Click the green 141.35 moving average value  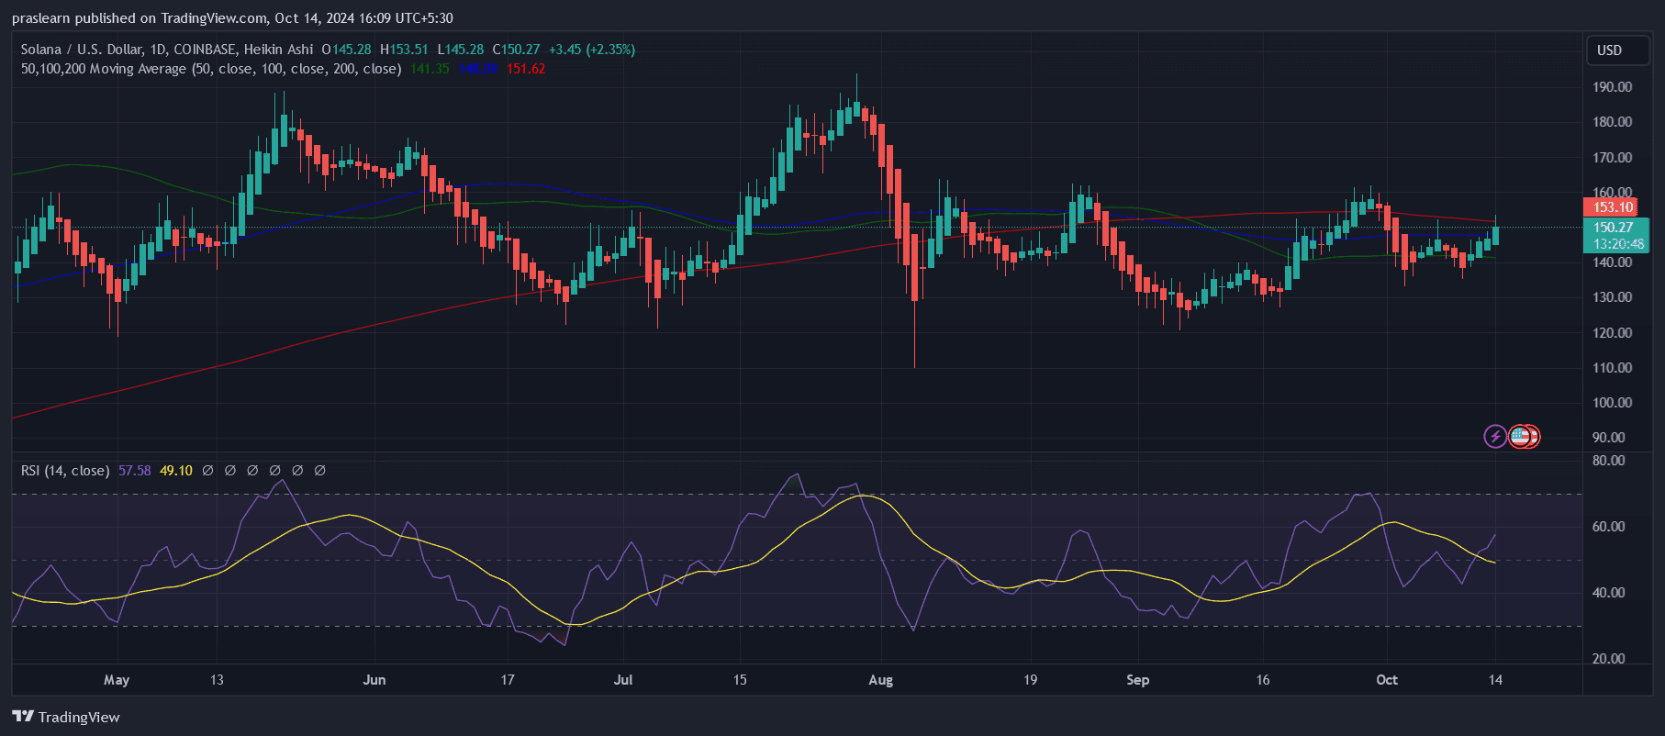[x=430, y=69]
